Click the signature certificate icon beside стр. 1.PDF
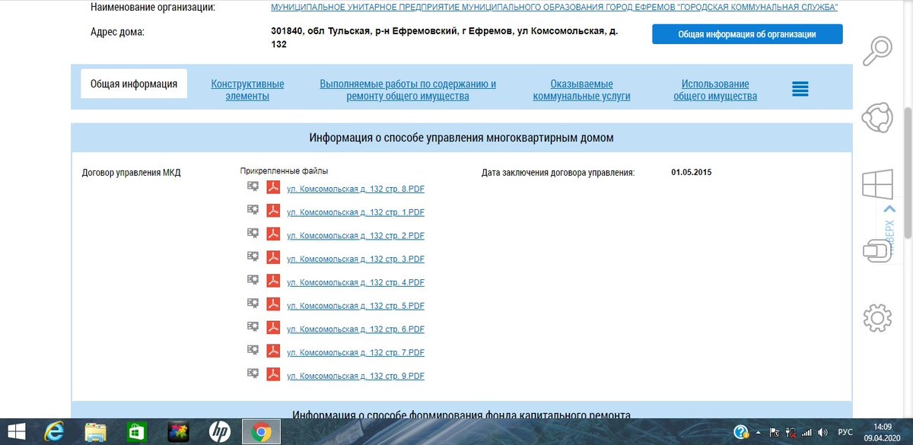Screen dimensions: 913x445 [253, 209]
